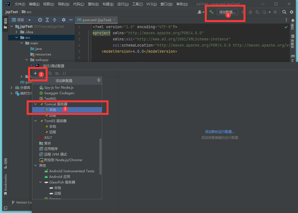
Task: Open IDE settings gear in top toolbar
Action: [x=292, y=12]
